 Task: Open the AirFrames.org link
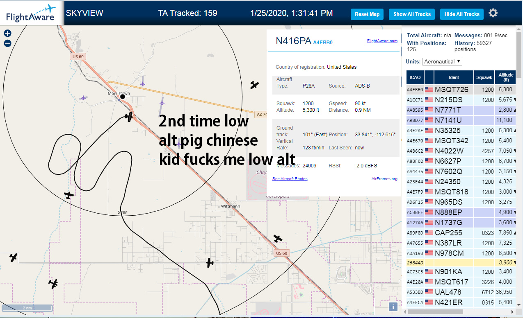(x=384, y=179)
